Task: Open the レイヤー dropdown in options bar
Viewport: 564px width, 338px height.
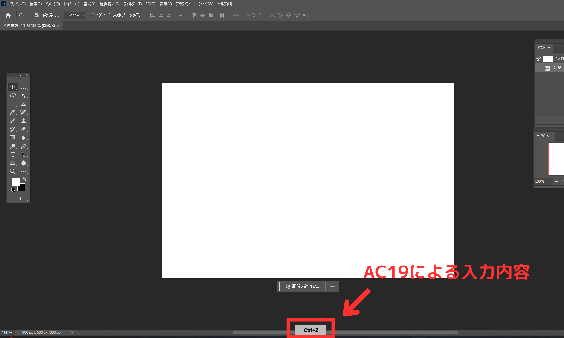Action: pos(74,15)
